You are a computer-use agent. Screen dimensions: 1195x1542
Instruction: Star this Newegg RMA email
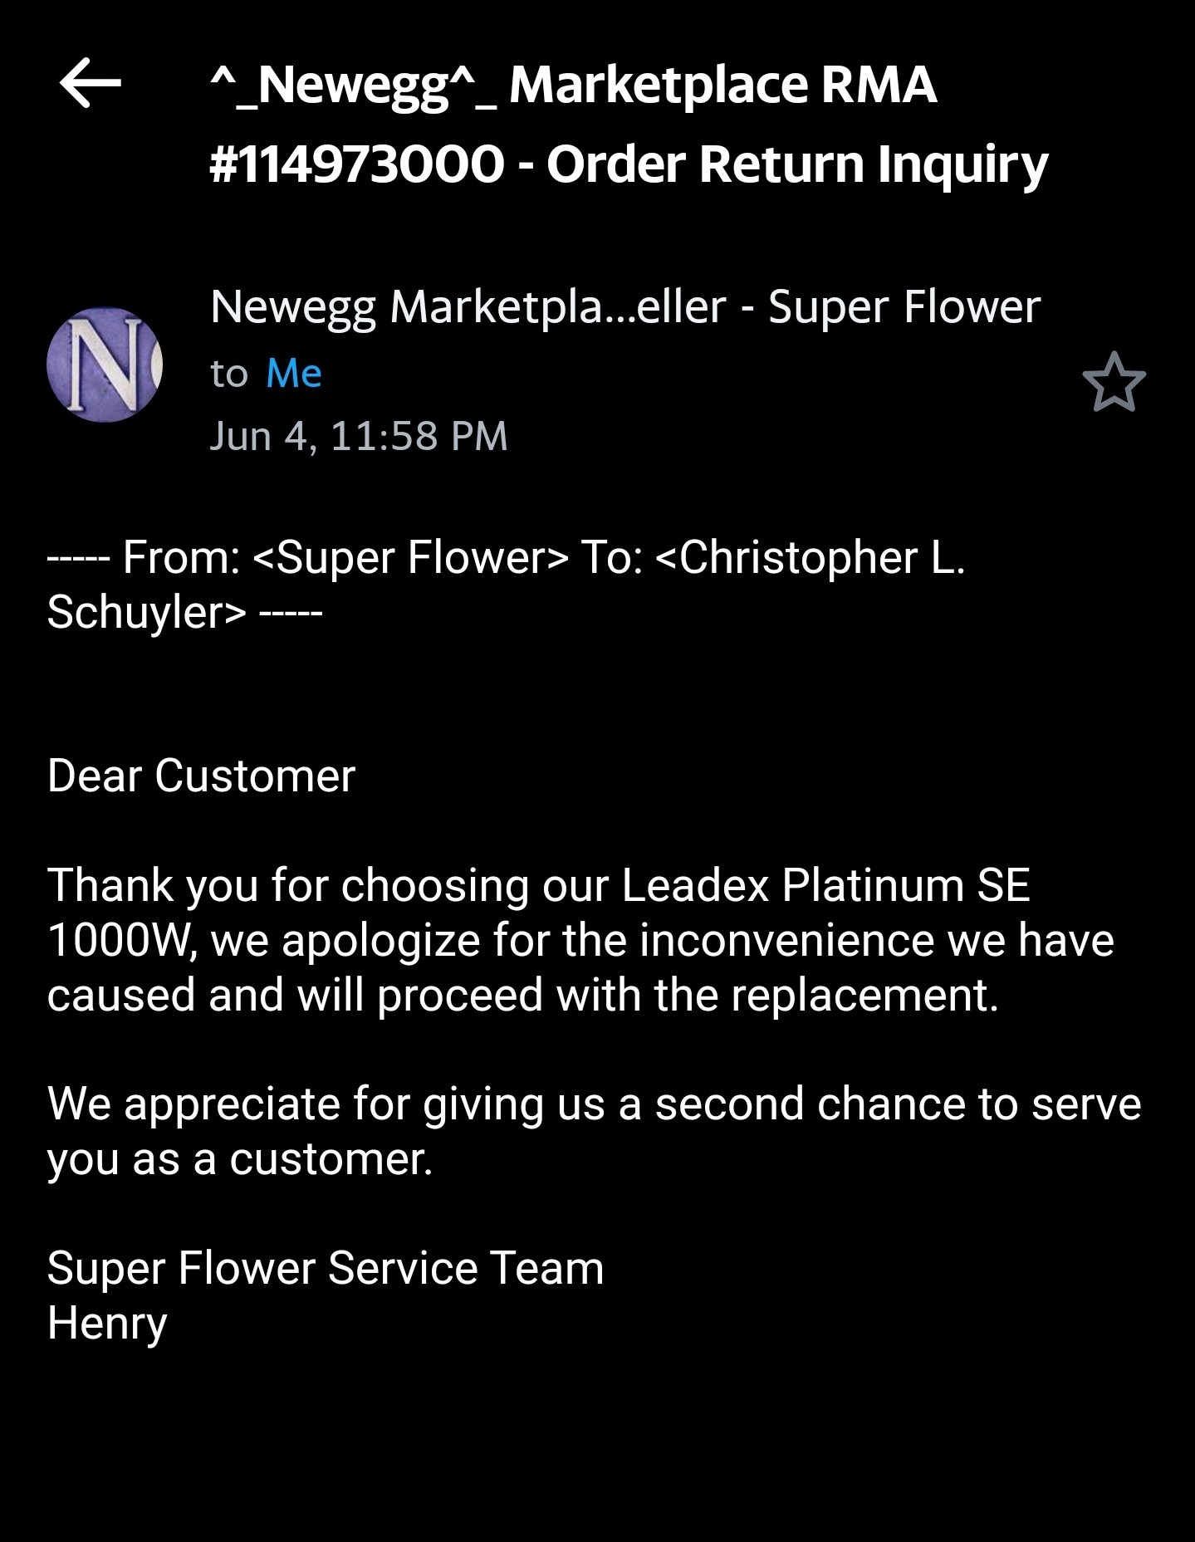1114,382
